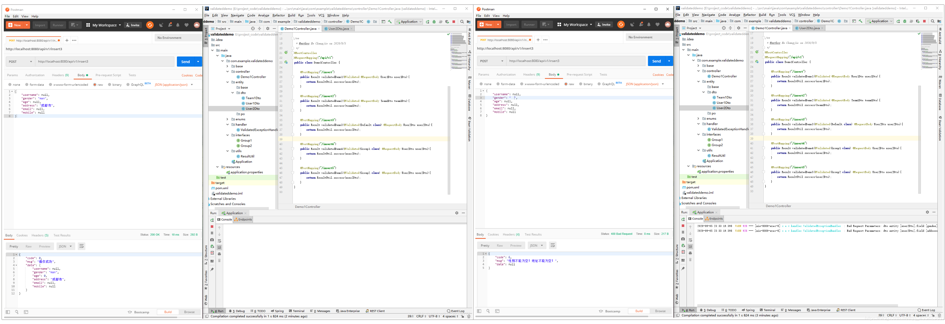
Task: Switch to User2Dto.java tab in left IntelliJ
Action: click(338, 29)
